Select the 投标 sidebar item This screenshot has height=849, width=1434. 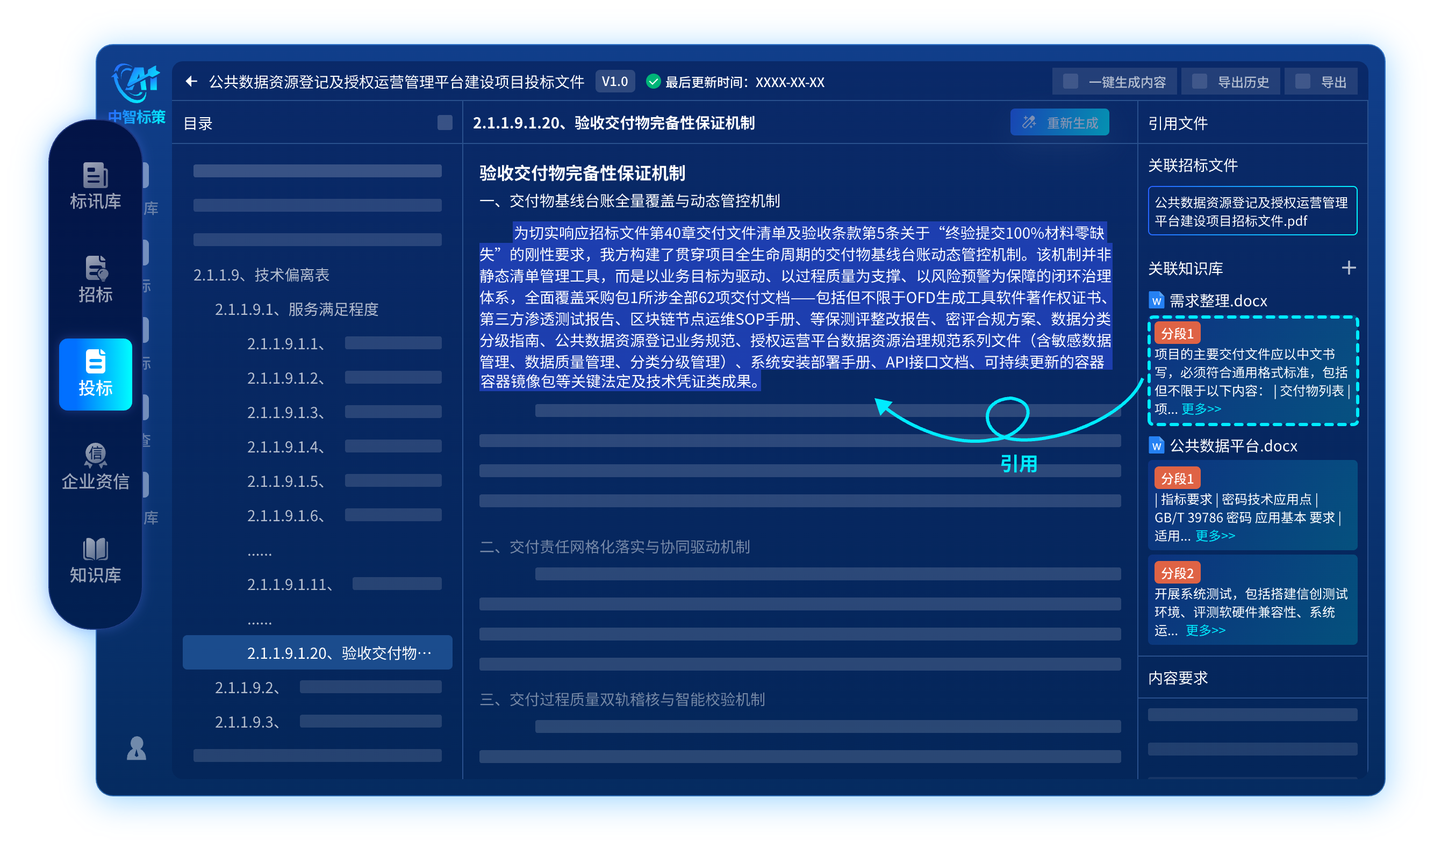click(95, 374)
